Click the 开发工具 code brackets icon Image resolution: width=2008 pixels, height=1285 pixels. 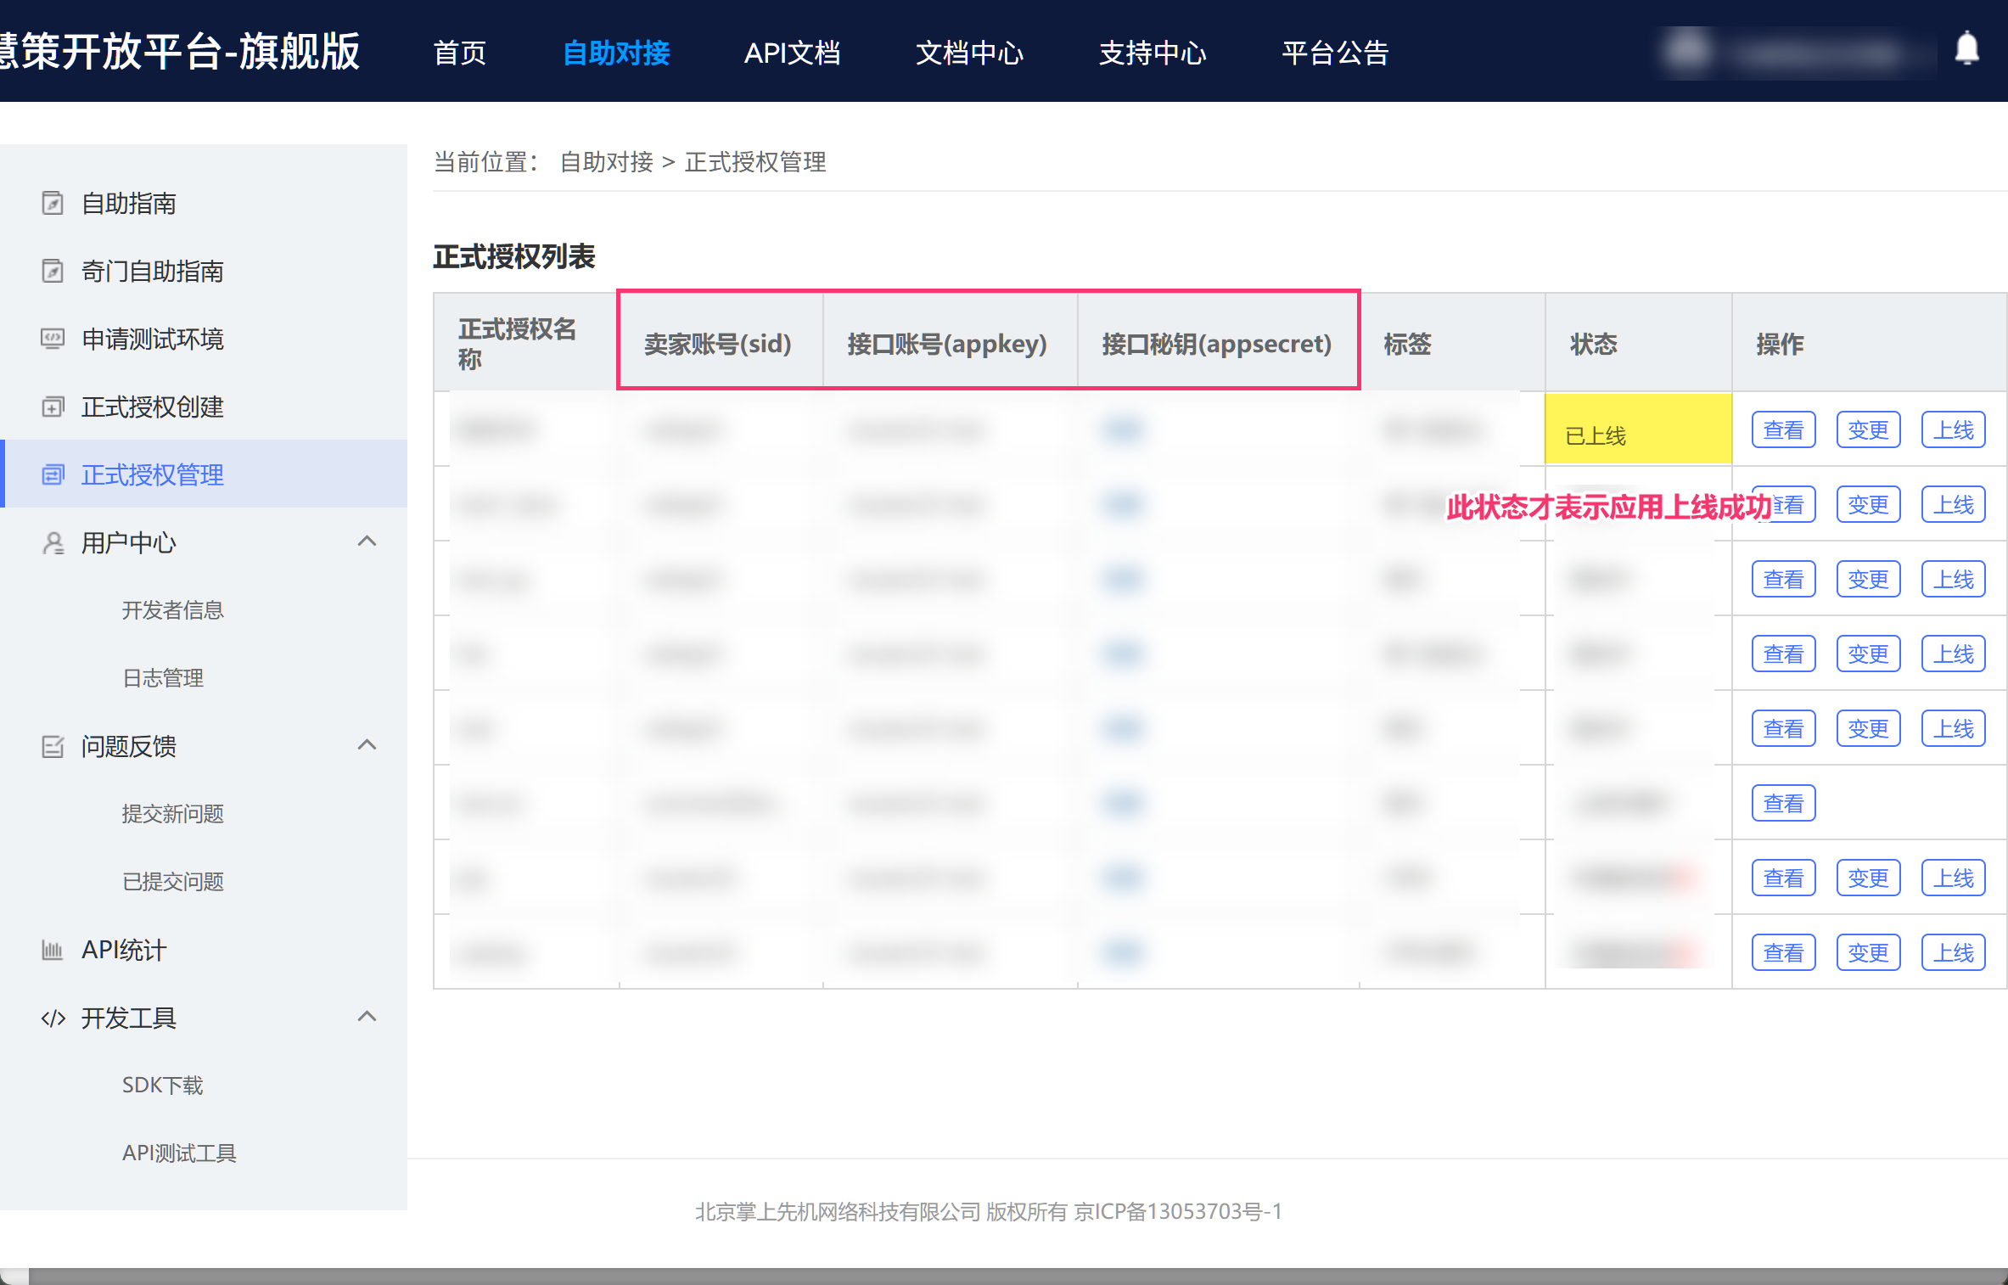tap(53, 1018)
